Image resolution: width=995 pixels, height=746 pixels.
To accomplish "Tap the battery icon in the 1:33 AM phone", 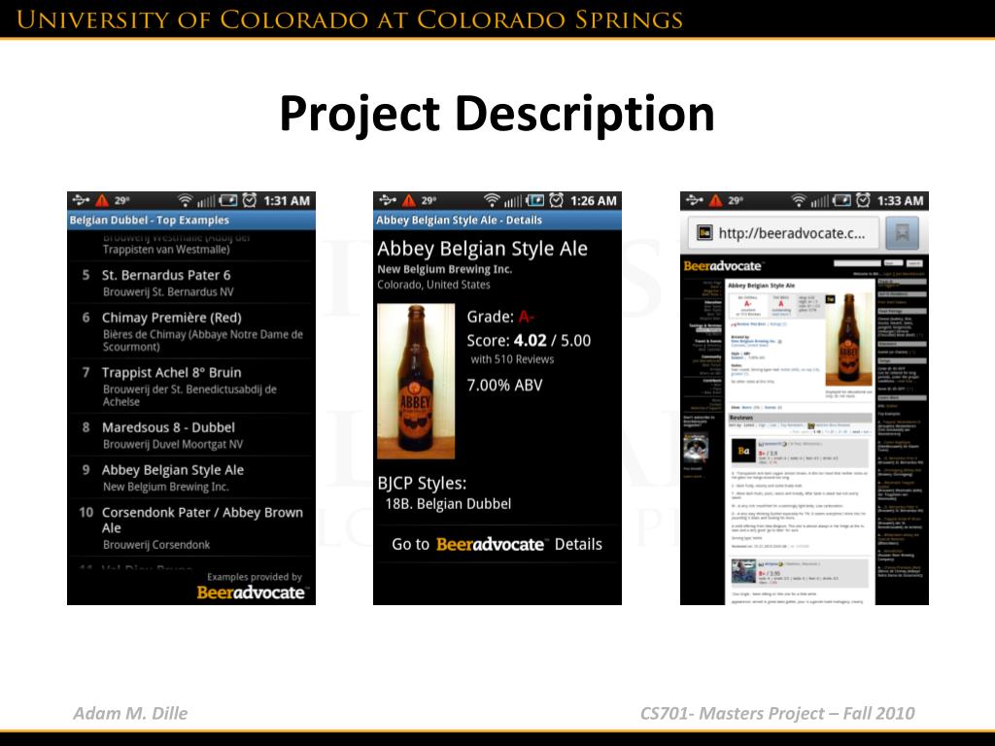I will [x=842, y=201].
